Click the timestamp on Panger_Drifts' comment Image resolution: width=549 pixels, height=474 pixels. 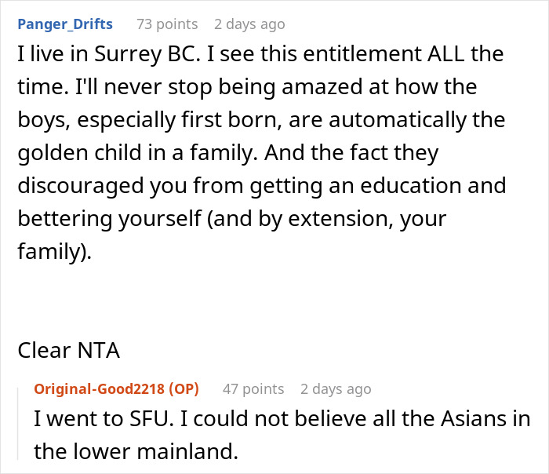(249, 24)
